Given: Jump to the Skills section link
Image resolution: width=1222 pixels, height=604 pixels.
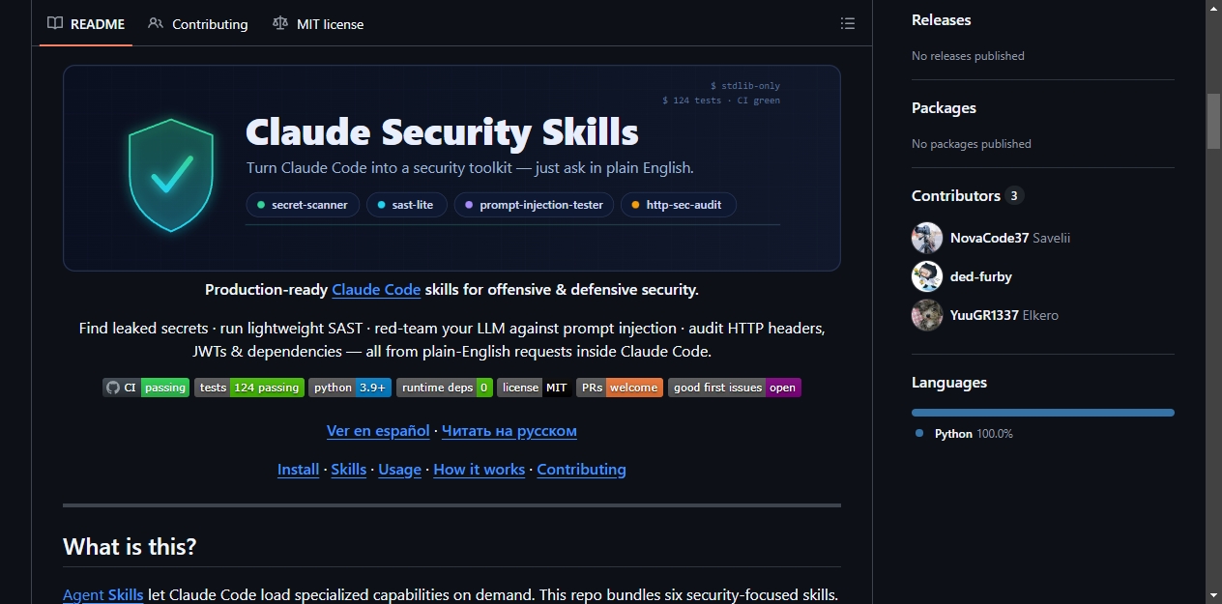Looking at the screenshot, I should [349, 470].
